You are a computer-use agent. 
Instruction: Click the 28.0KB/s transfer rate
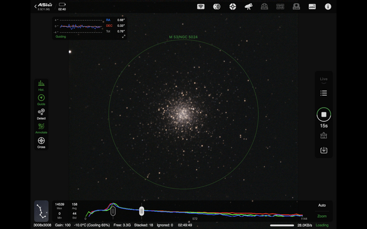coord(305,225)
